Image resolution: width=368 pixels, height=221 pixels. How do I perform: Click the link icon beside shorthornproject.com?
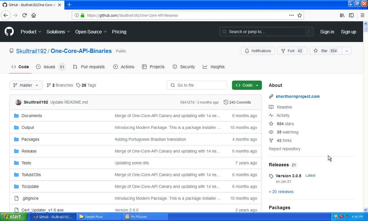[x=271, y=96]
